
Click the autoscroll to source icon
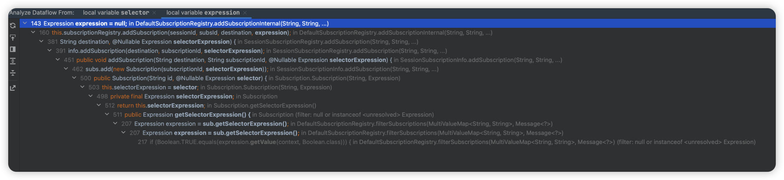point(13,38)
